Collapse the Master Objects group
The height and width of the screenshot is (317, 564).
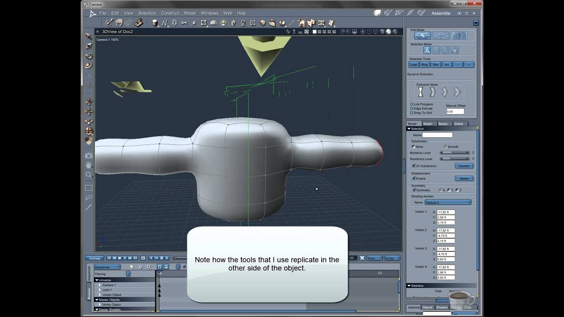tap(97, 300)
